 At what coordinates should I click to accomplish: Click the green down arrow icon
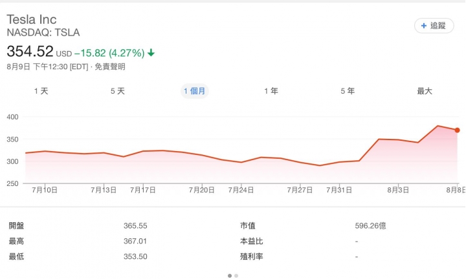151,53
